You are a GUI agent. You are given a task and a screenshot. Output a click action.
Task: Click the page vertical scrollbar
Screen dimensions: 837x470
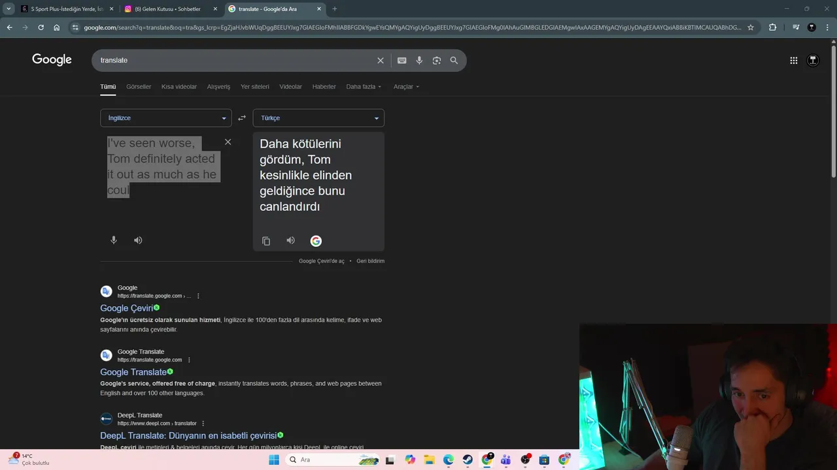(833, 111)
